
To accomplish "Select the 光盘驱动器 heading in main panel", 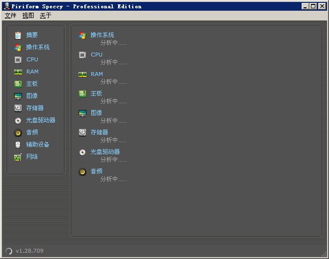I will coord(105,152).
